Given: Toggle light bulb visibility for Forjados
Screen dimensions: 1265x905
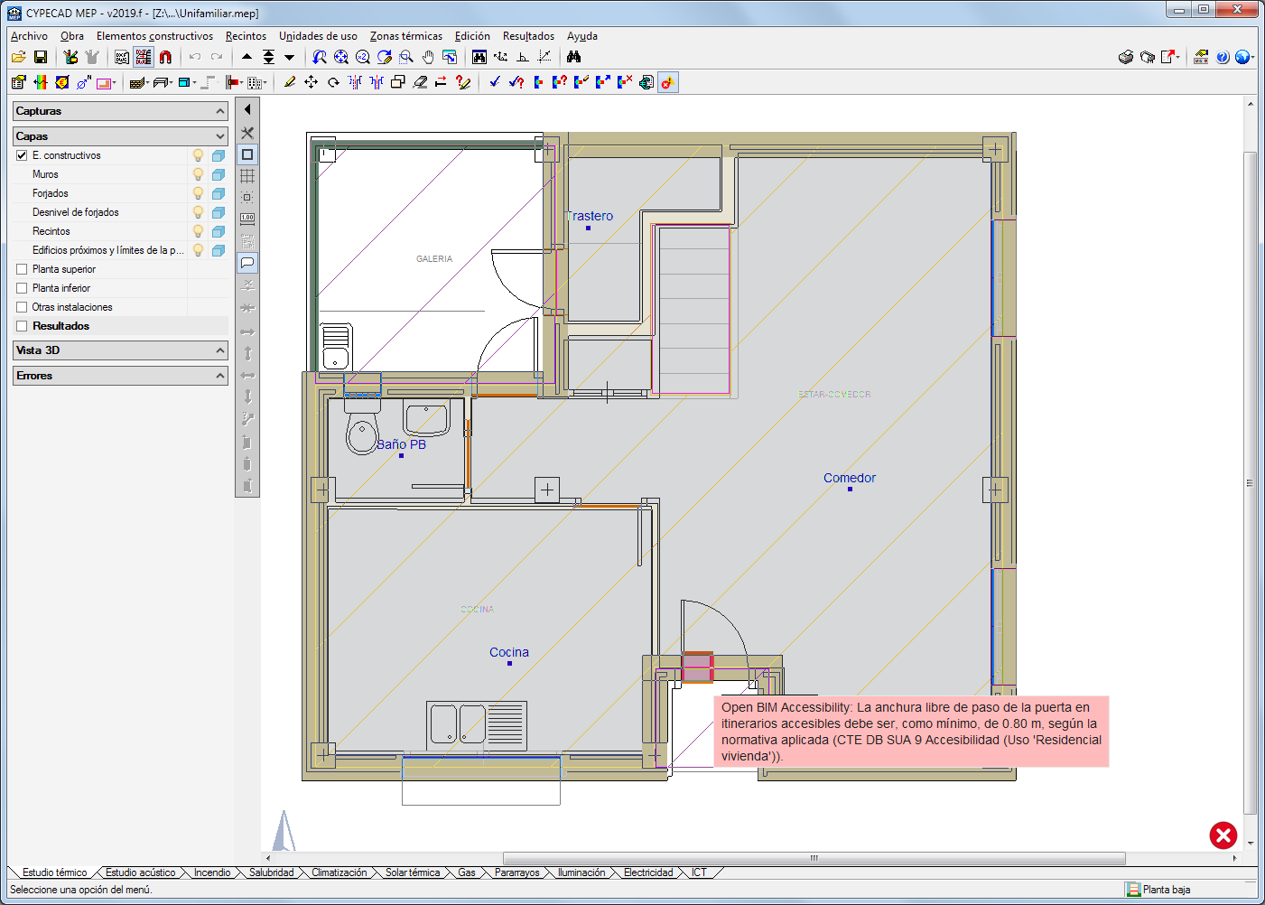Looking at the screenshot, I should (199, 193).
